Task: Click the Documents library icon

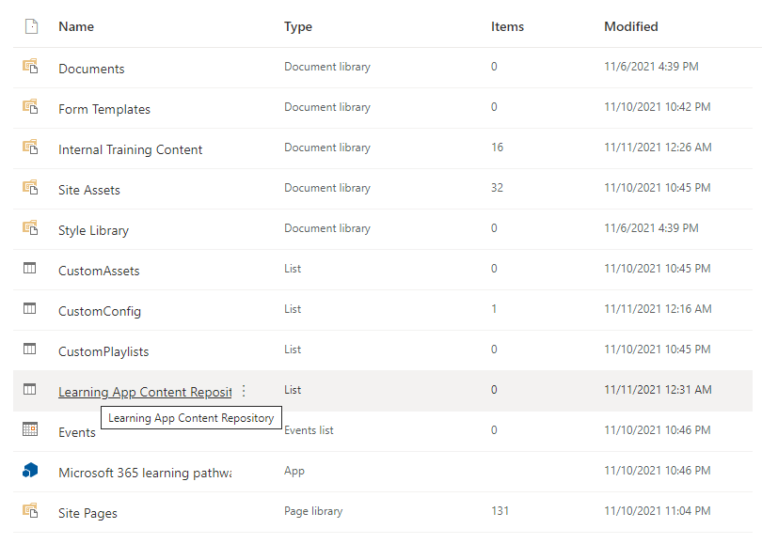Action: pos(30,66)
